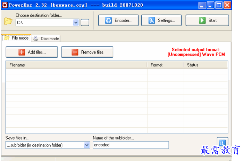Image resolution: width=243 pixels, height=161 pixels.
Task: Click Add files button
Action: point(32,52)
